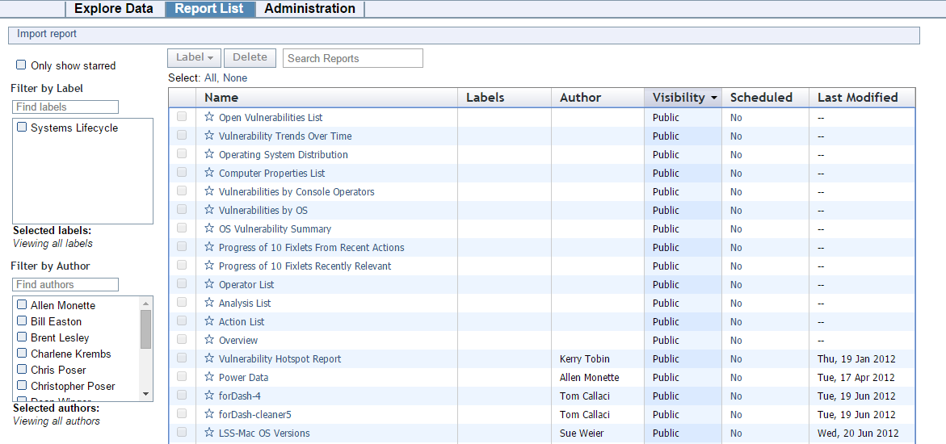This screenshot has height=444, width=946.
Task: Select None reports link
Action: pyautogui.click(x=235, y=77)
